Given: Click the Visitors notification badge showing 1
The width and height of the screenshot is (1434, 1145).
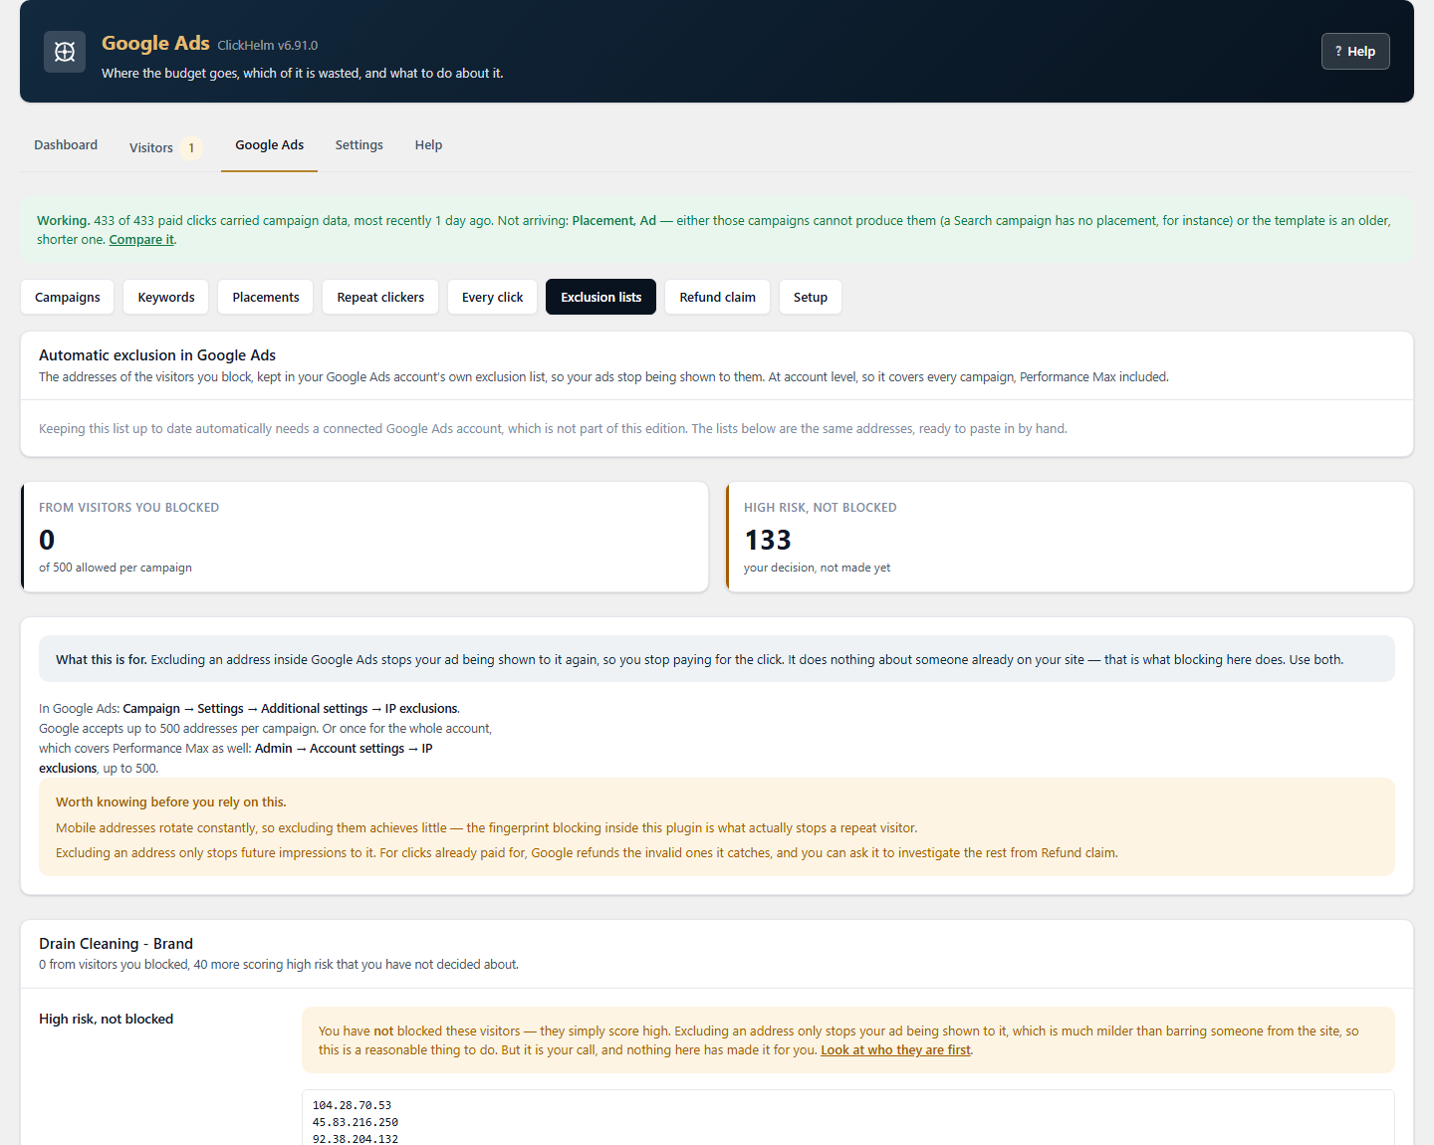Looking at the screenshot, I should tap(191, 148).
